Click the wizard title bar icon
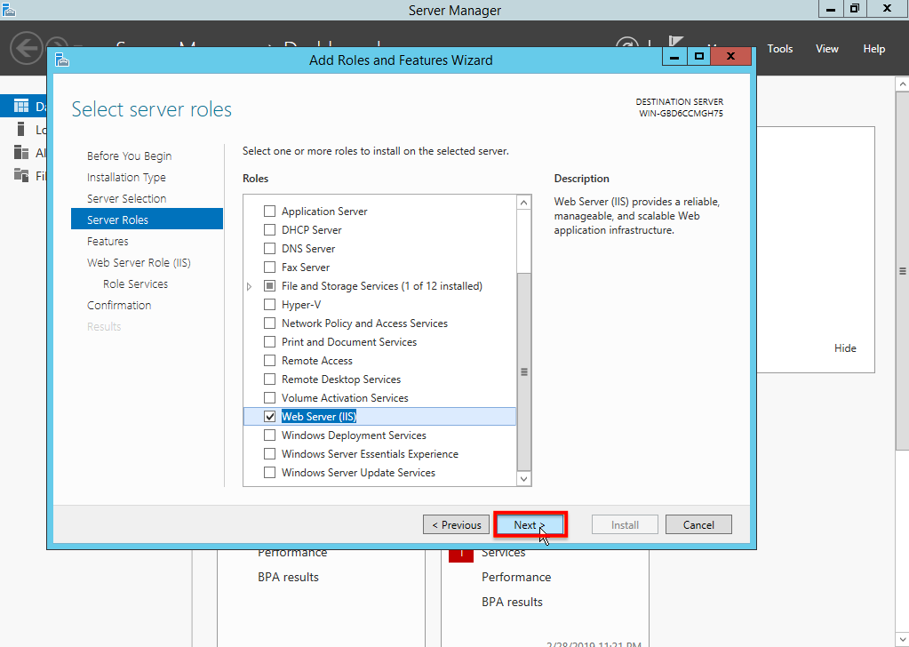This screenshot has width=909, height=647. (62, 60)
